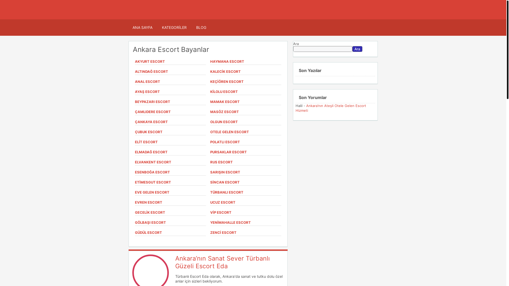
Task: Open the KEÇİÖREN ESCORT link
Action: coord(227,82)
